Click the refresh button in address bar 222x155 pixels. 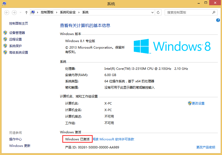pos(158,12)
